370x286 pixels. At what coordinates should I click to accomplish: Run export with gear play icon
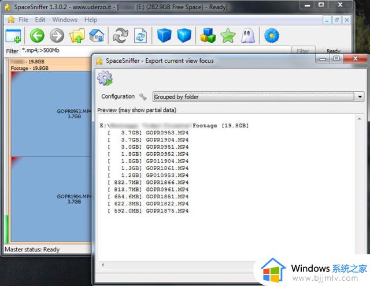[105, 78]
